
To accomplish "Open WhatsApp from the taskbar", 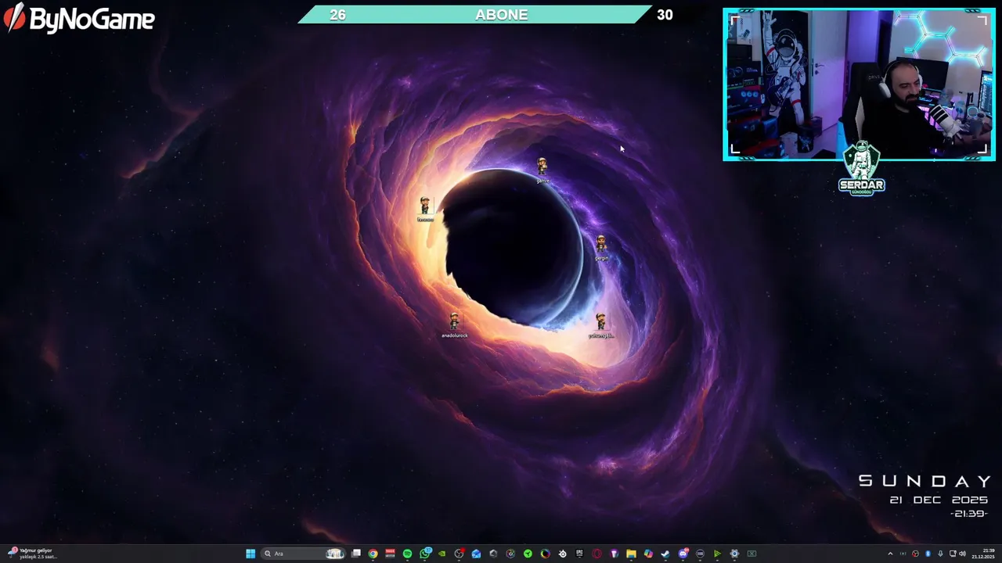I will 424,554.
